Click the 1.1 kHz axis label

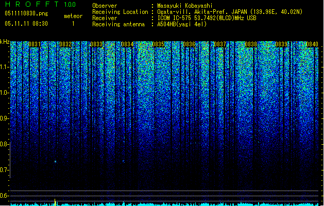[4, 67]
